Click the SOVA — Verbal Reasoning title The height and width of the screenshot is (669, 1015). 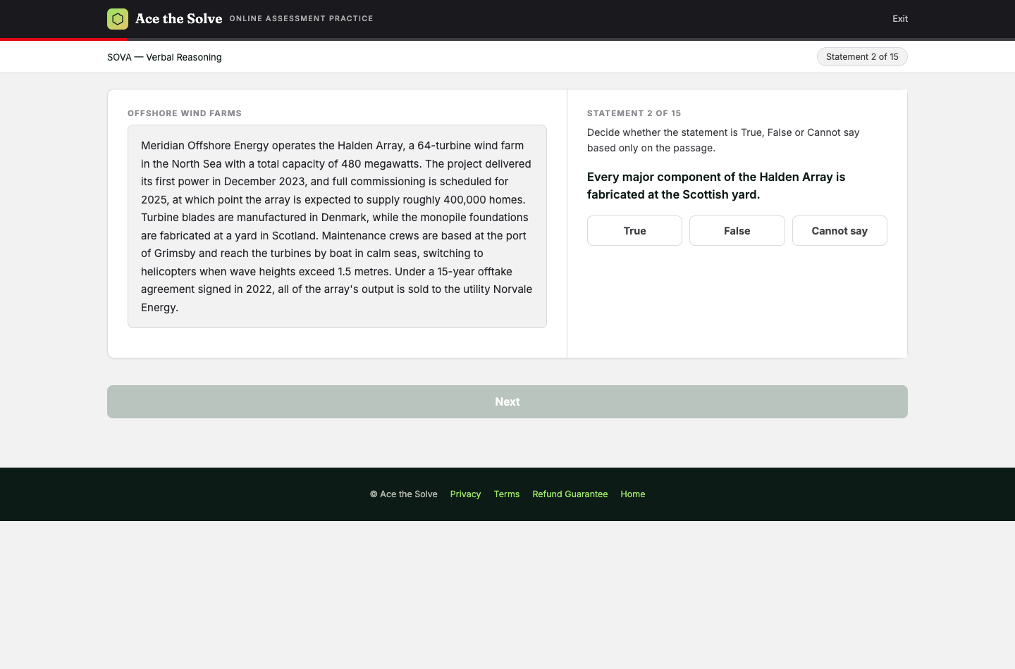point(164,57)
